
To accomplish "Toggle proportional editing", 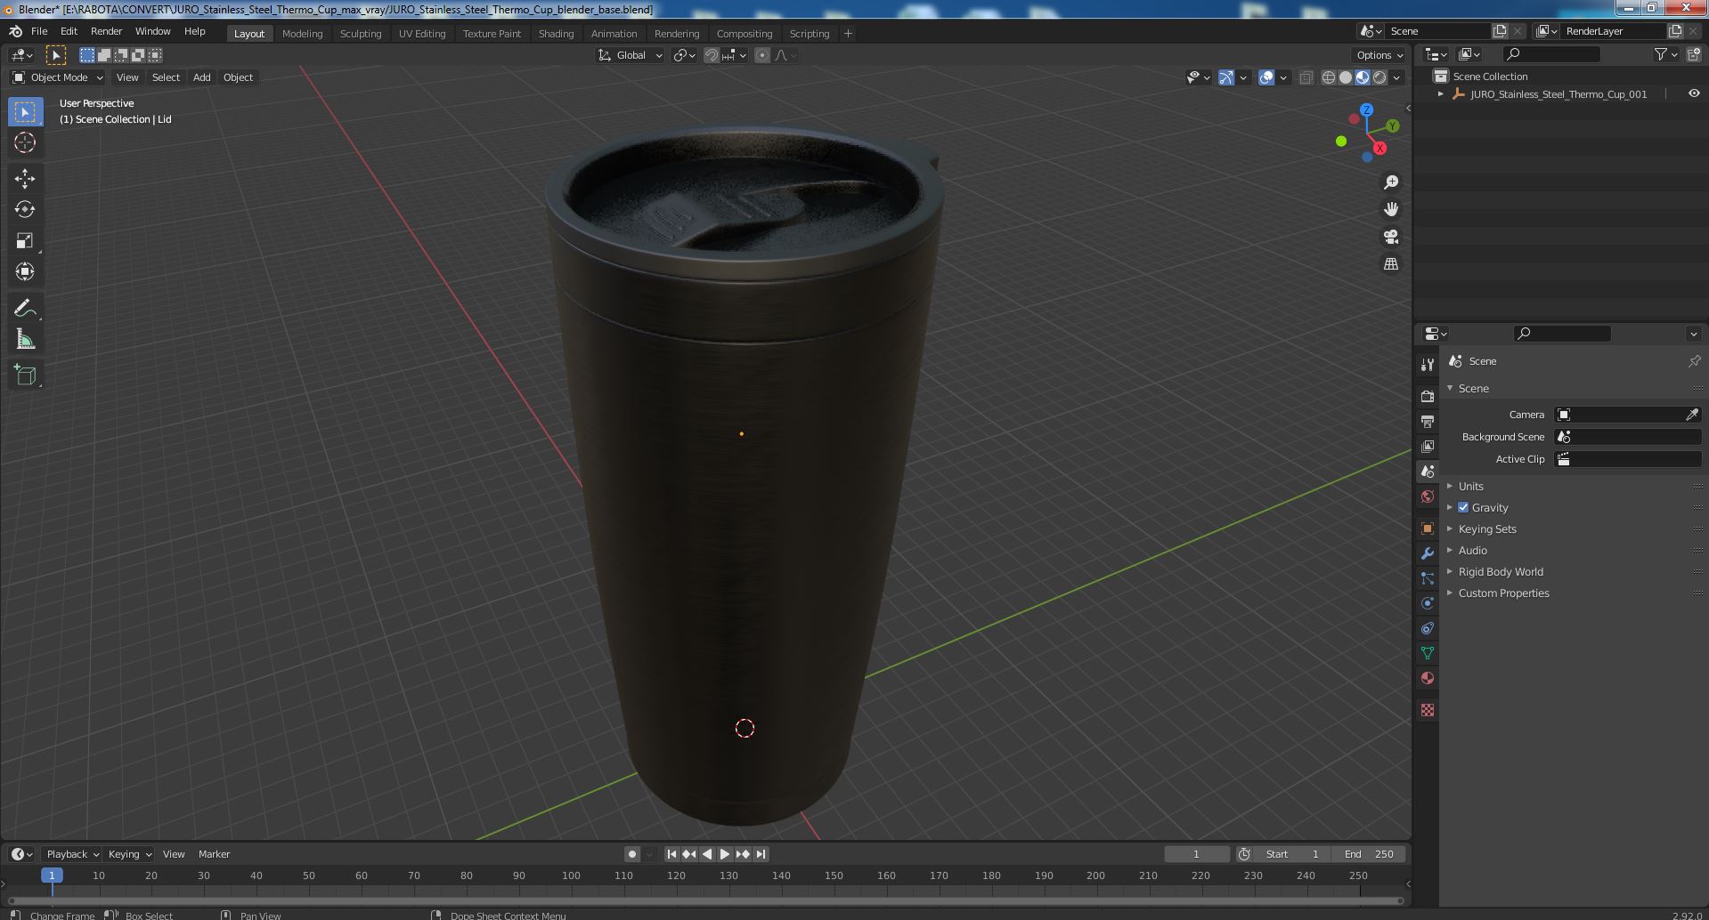I will point(762,55).
